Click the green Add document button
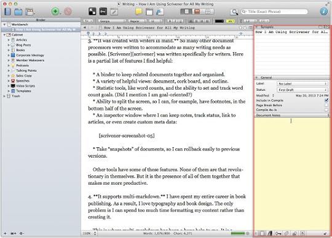The width and height of the screenshot is (332, 238). [55, 11]
